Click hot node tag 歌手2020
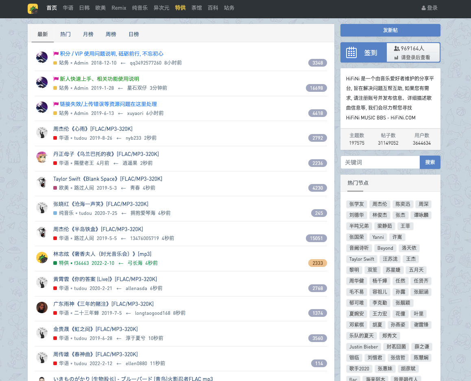This screenshot has height=381, width=471. 359,369
